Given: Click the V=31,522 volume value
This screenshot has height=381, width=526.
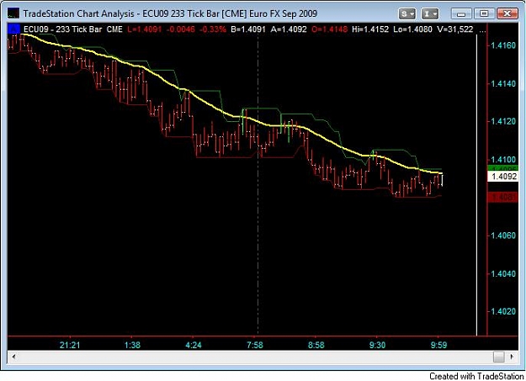Looking at the screenshot, I should (x=454, y=29).
